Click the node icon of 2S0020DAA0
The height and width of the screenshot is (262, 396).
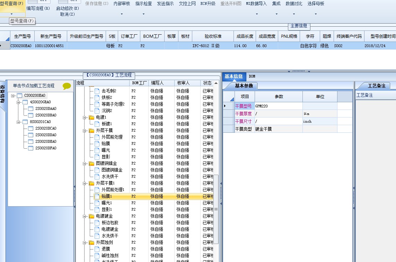click(31, 108)
